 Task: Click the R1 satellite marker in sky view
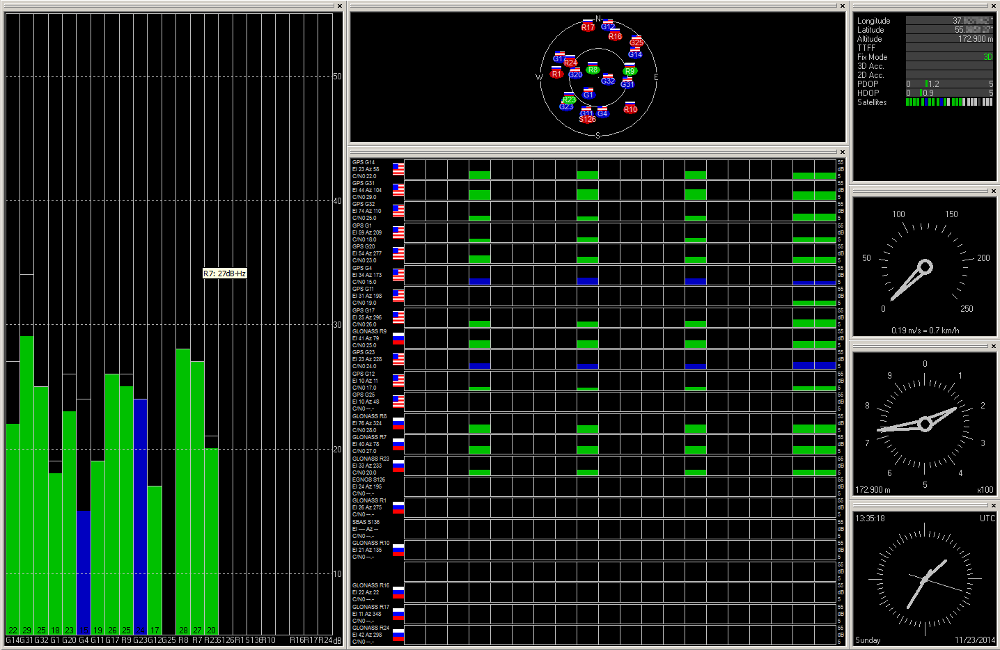(x=556, y=73)
